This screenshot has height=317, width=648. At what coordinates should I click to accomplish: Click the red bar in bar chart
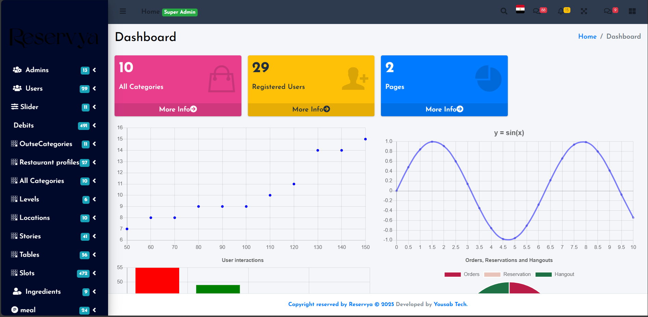click(157, 280)
